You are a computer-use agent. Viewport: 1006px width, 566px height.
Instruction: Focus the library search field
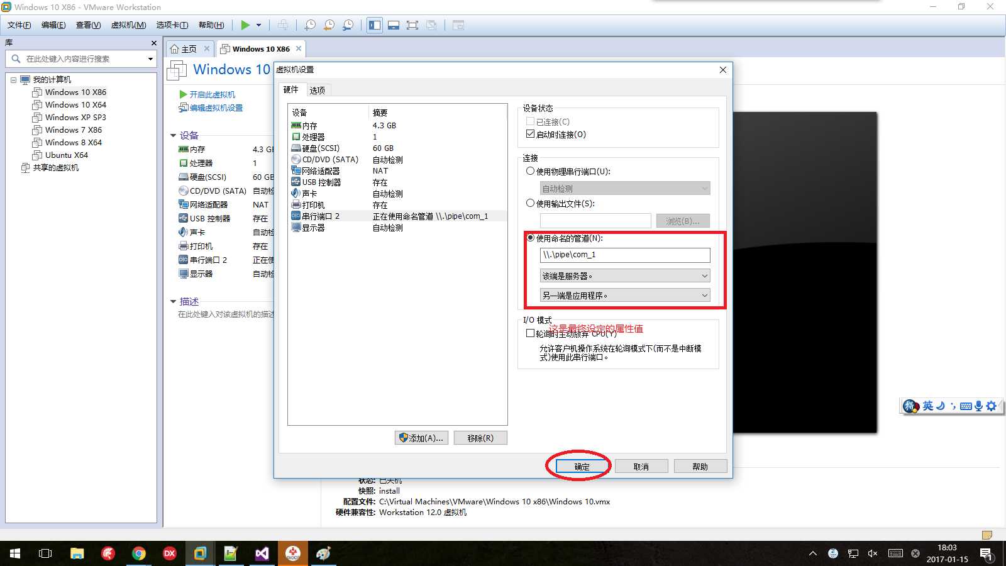click(x=82, y=58)
